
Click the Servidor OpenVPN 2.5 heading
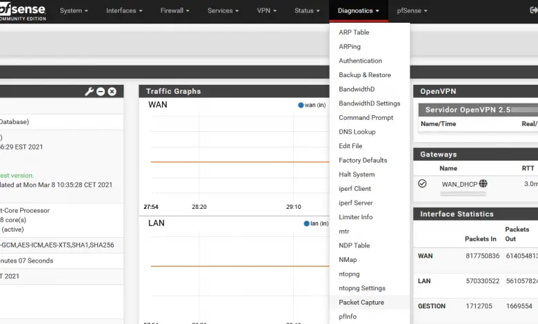[468, 110]
